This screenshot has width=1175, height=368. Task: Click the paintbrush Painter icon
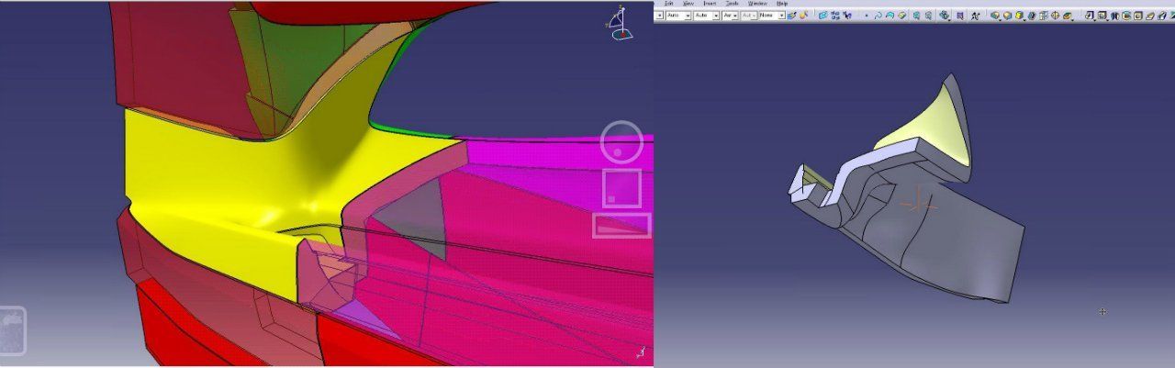[x=791, y=16]
